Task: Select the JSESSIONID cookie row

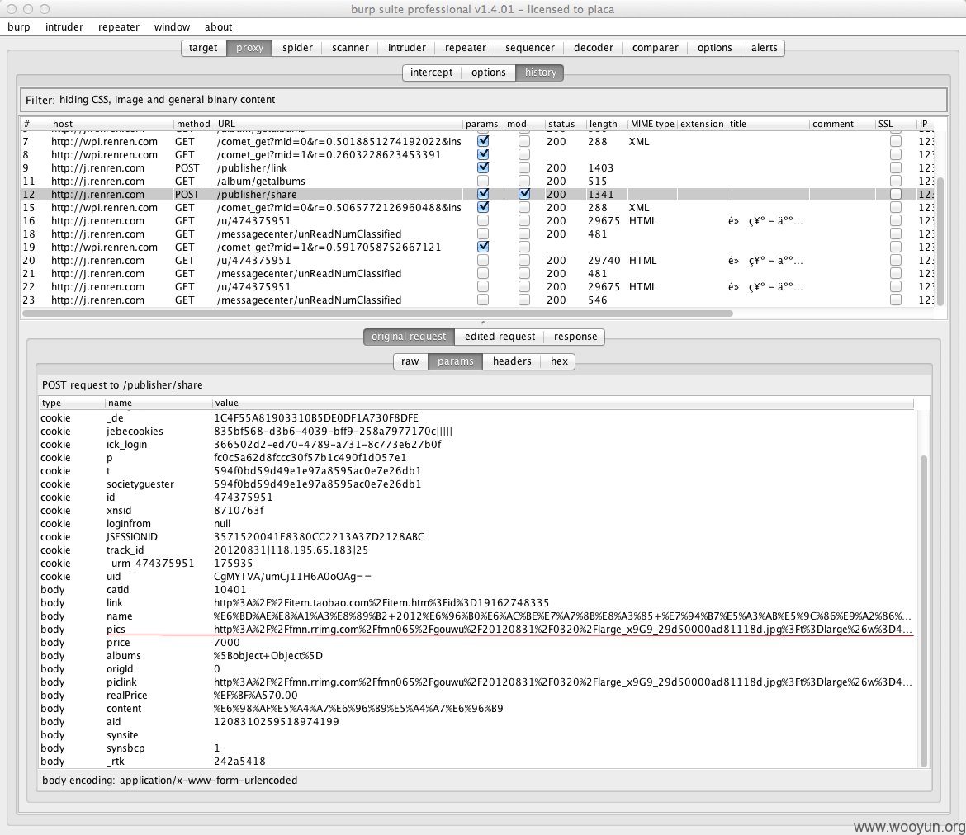Action: click(476, 537)
